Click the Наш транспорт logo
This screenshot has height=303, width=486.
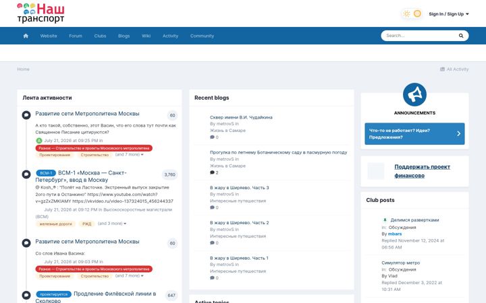click(40, 13)
